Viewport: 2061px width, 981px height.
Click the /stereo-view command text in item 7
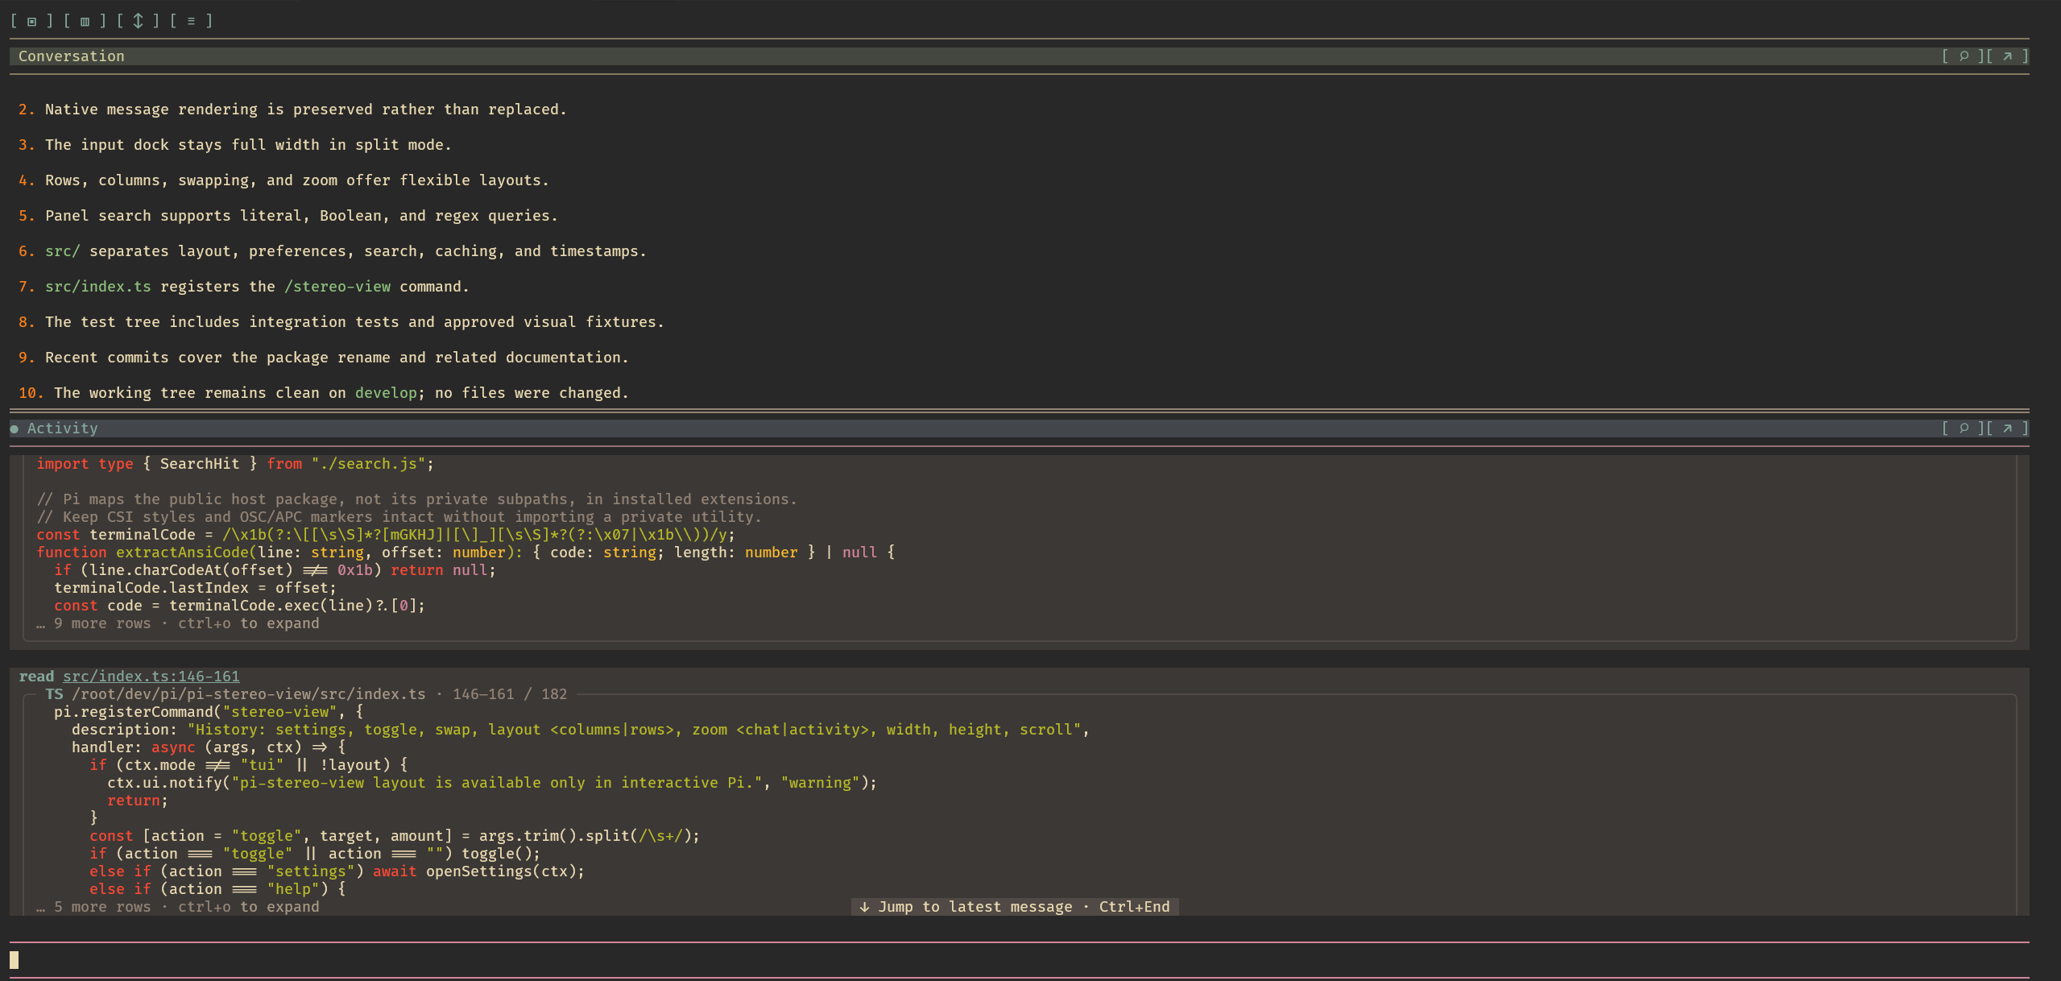point(337,287)
